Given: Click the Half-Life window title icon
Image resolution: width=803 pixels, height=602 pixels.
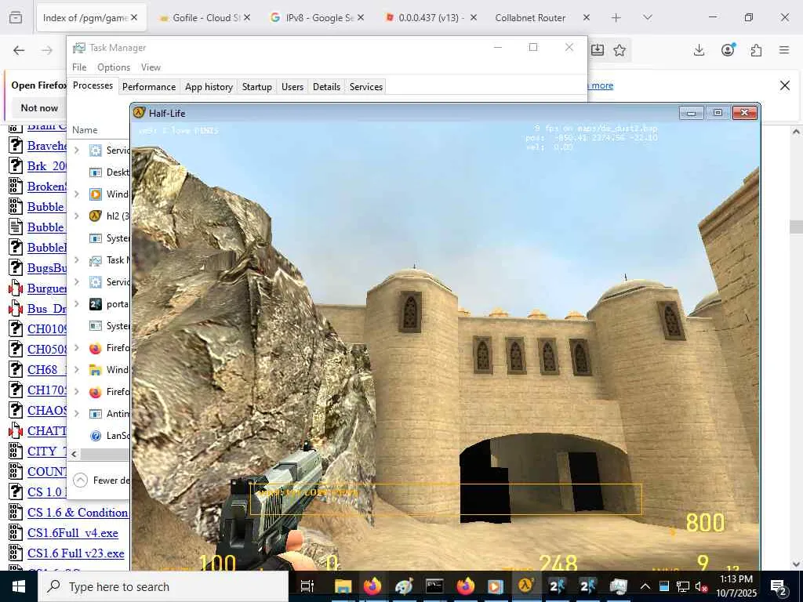Looking at the screenshot, I should point(140,113).
